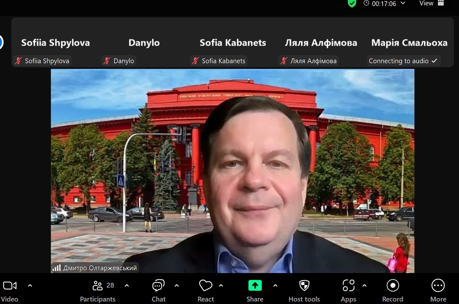Expand video options arrow next to Video
Image resolution: width=459 pixels, height=304 pixels.
[x=30, y=285]
